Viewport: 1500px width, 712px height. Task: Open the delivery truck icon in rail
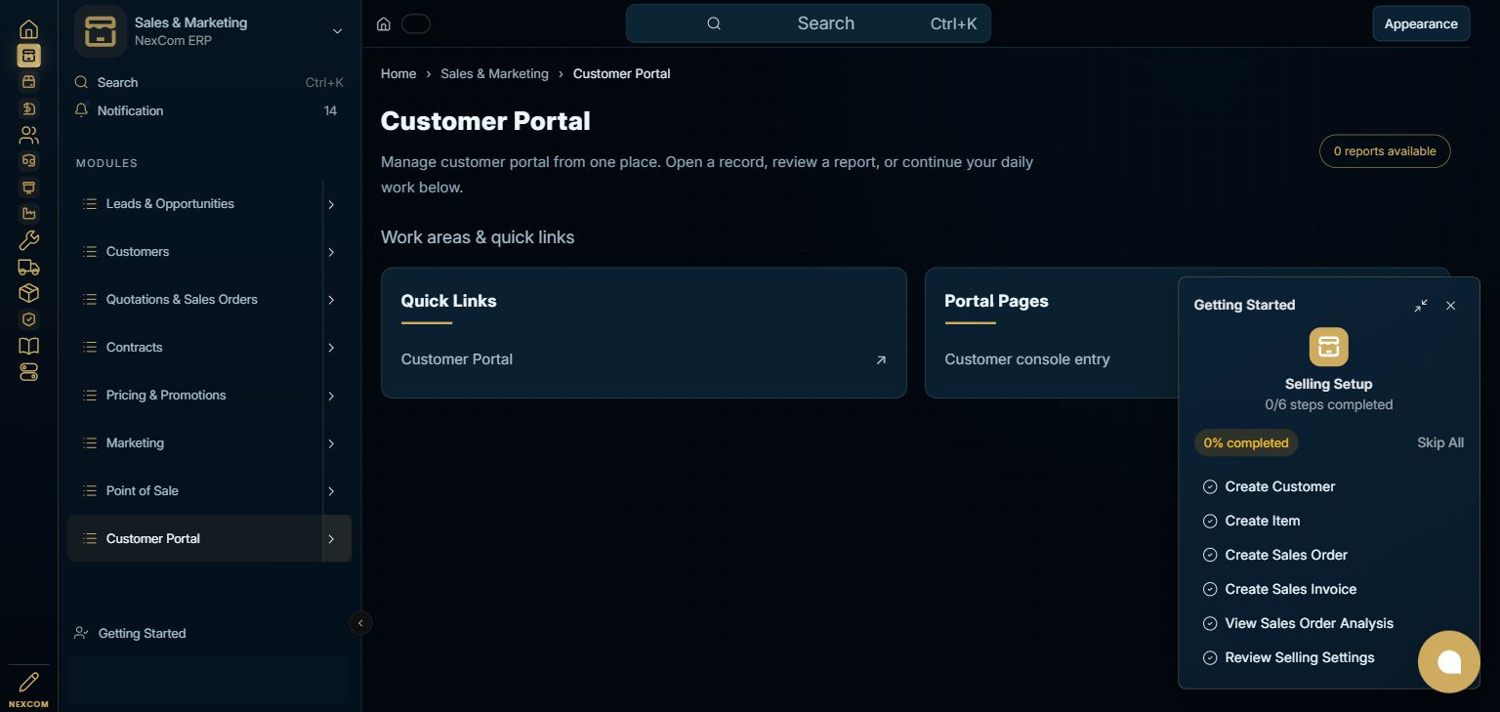(29, 267)
